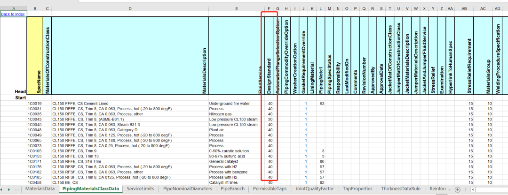Click DesignStandard value 30 in 1C0043 row
Screen dimensions: 508x195
pos(269,119)
